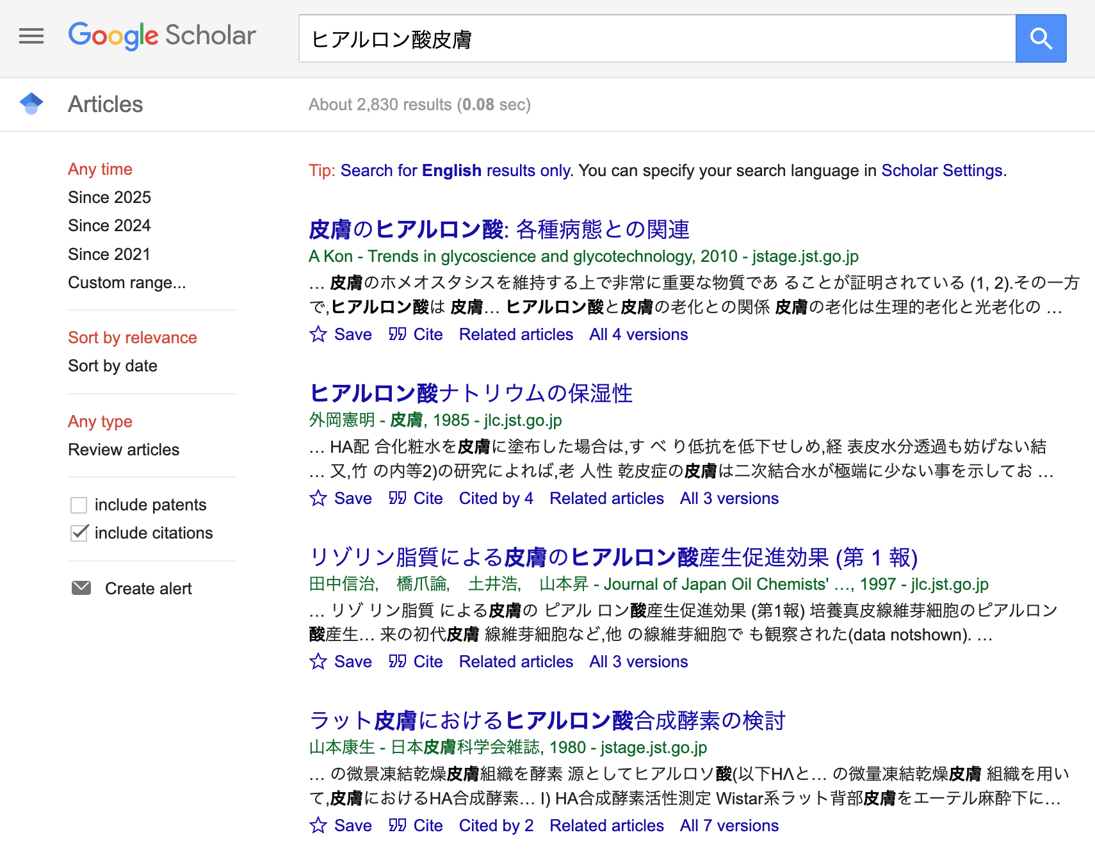Click the blue graduation cap Articles icon

31,104
